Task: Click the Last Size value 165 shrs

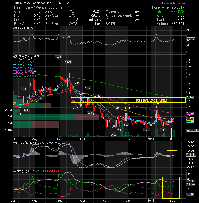Action: point(94,20)
